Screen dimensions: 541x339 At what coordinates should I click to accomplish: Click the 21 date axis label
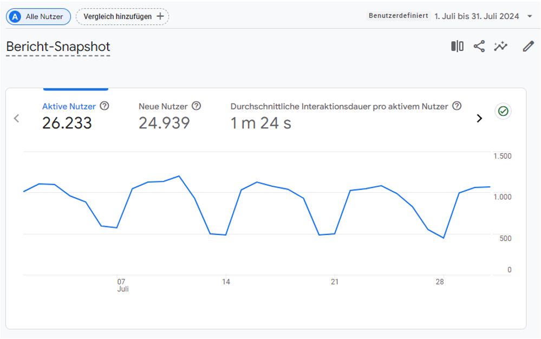[335, 282]
